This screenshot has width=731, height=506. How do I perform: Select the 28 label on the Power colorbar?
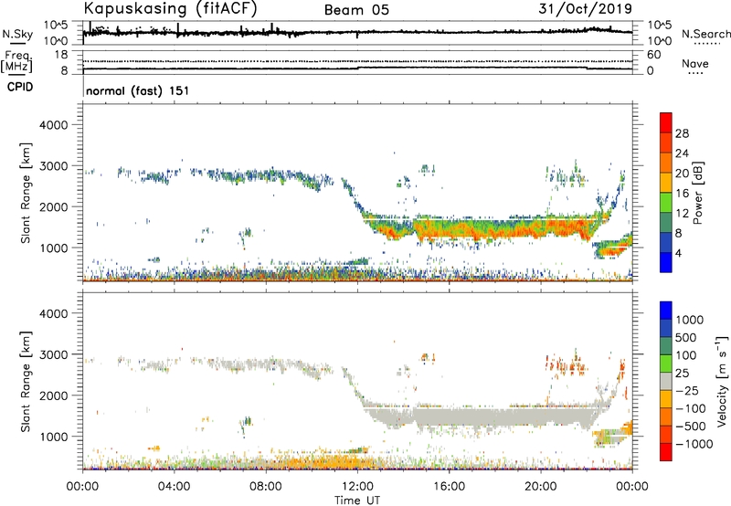click(682, 133)
